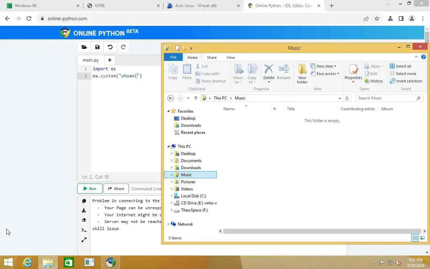430x269 pixels.
Task: Open Internet Explorer from taskbar
Action: pos(27,262)
